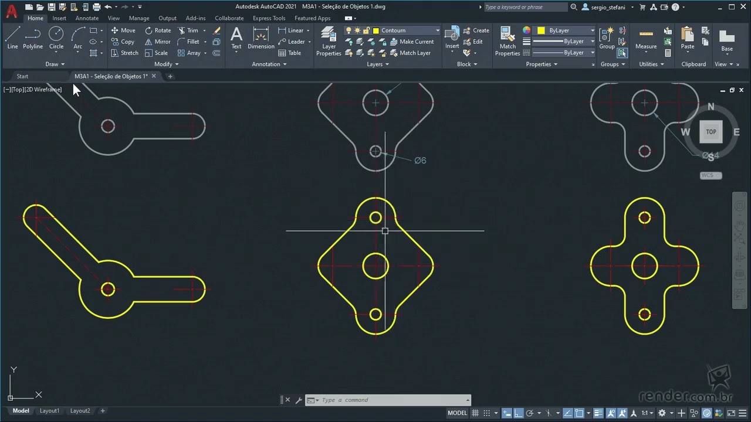This screenshot has height=422, width=751.
Task: Click Create block button
Action: point(476,30)
